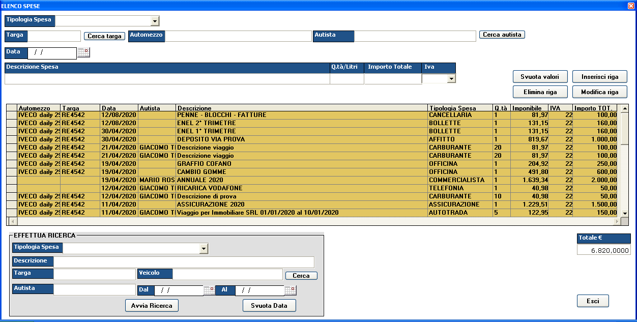637x322 pixels.
Task: Click the Cerca autista button
Action: pos(502,35)
